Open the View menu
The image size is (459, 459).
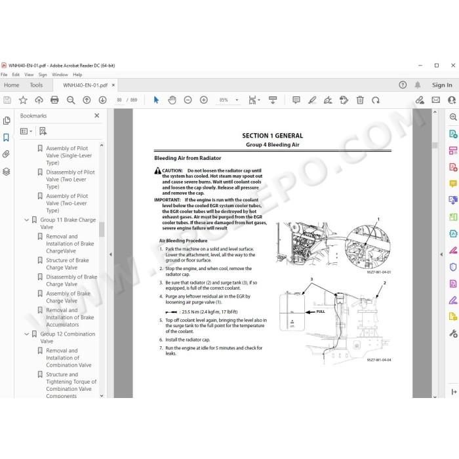coord(29,75)
